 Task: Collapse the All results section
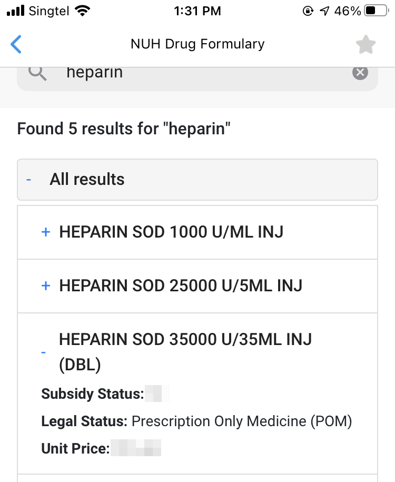click(x=29, y=180)
